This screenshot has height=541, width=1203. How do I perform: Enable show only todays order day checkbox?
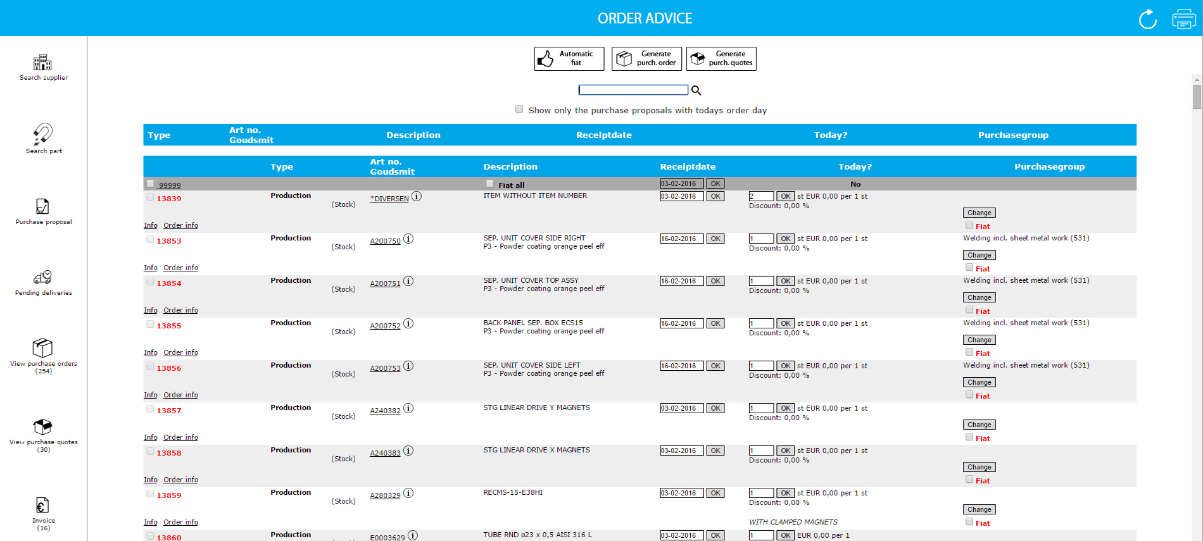(519, 109)
